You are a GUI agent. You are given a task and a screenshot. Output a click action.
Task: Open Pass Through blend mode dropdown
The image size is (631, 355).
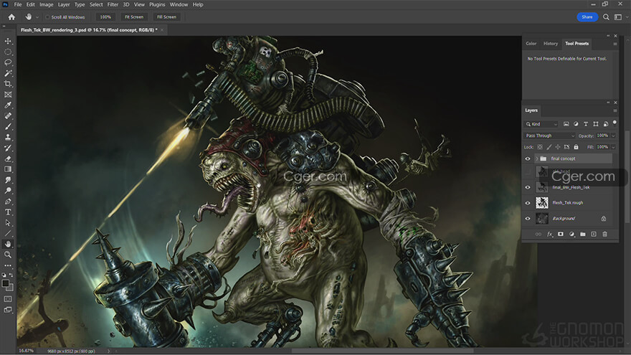pos(550,136)
